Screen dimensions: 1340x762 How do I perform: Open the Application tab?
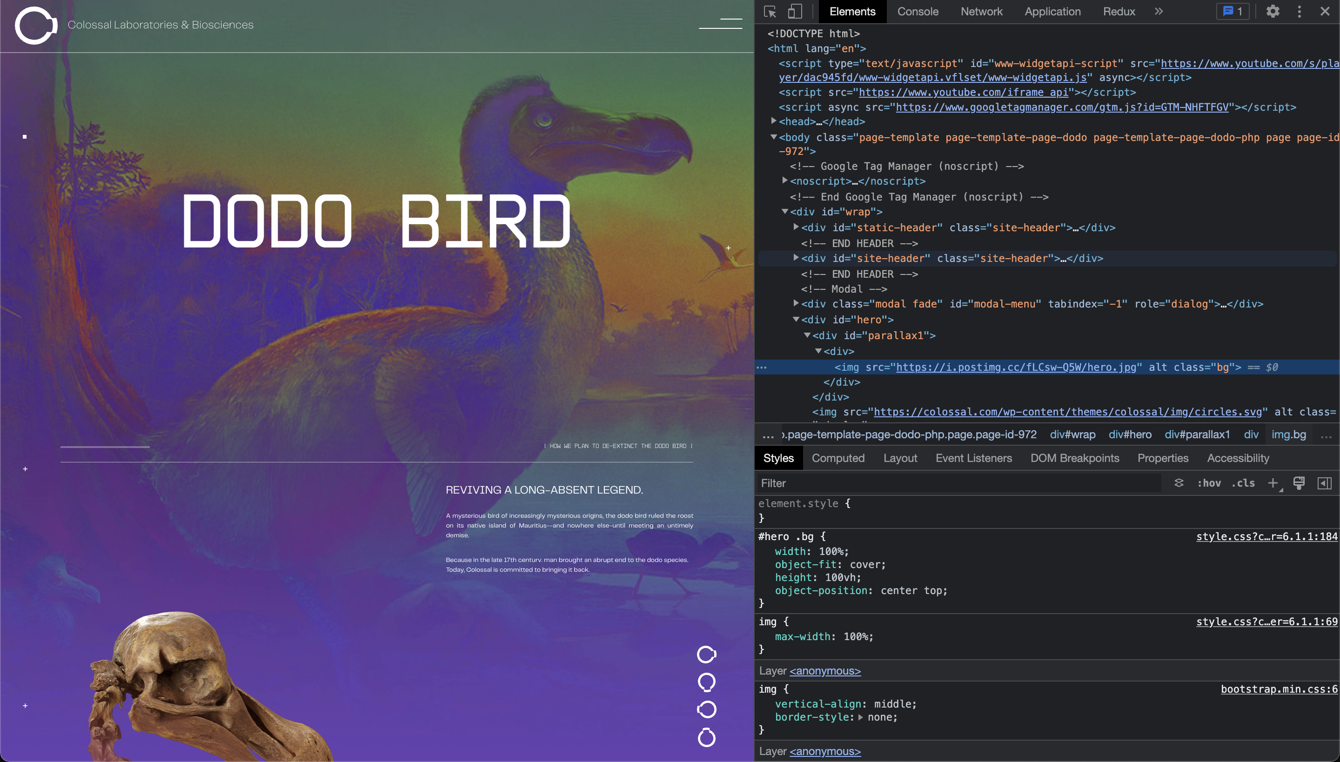tap(1052, 12)
